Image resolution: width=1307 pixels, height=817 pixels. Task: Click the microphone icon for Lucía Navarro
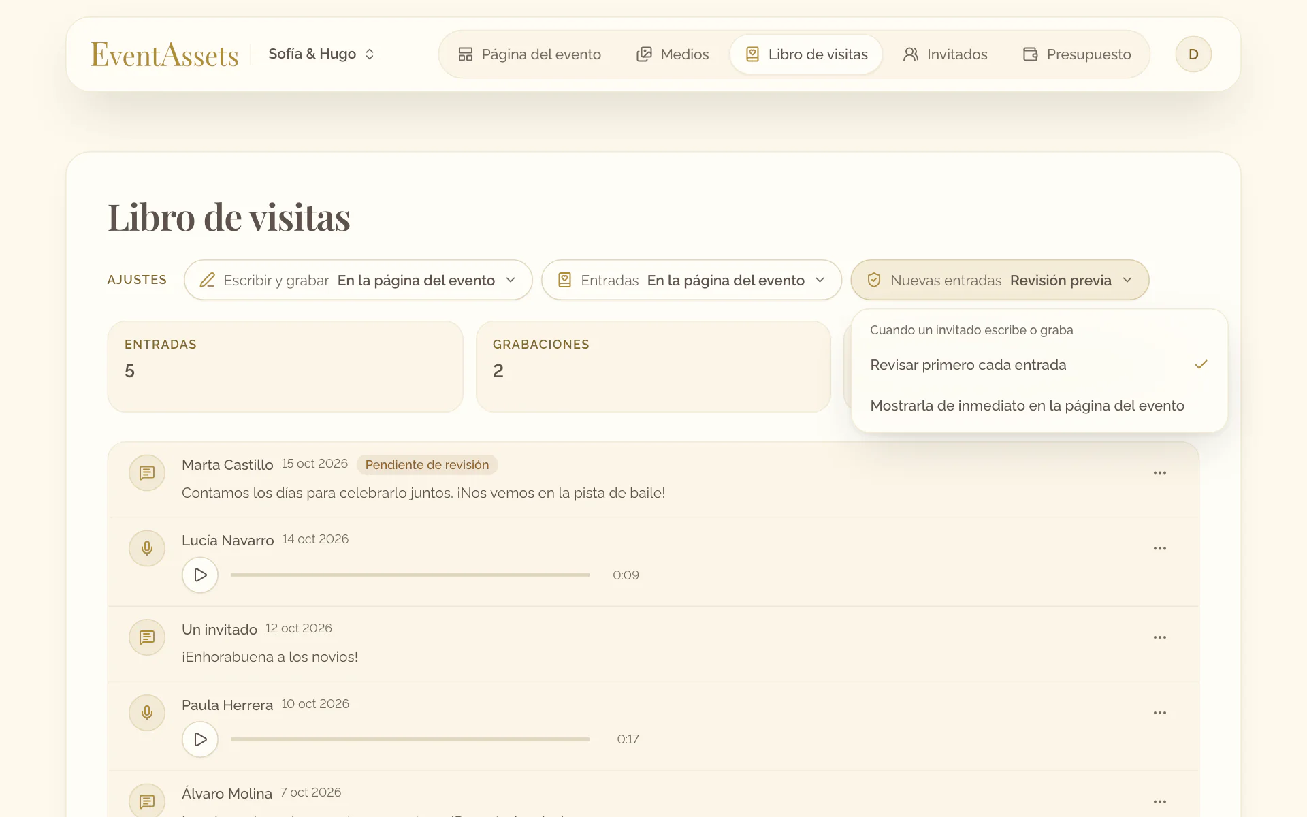click(x=147, y=548)
